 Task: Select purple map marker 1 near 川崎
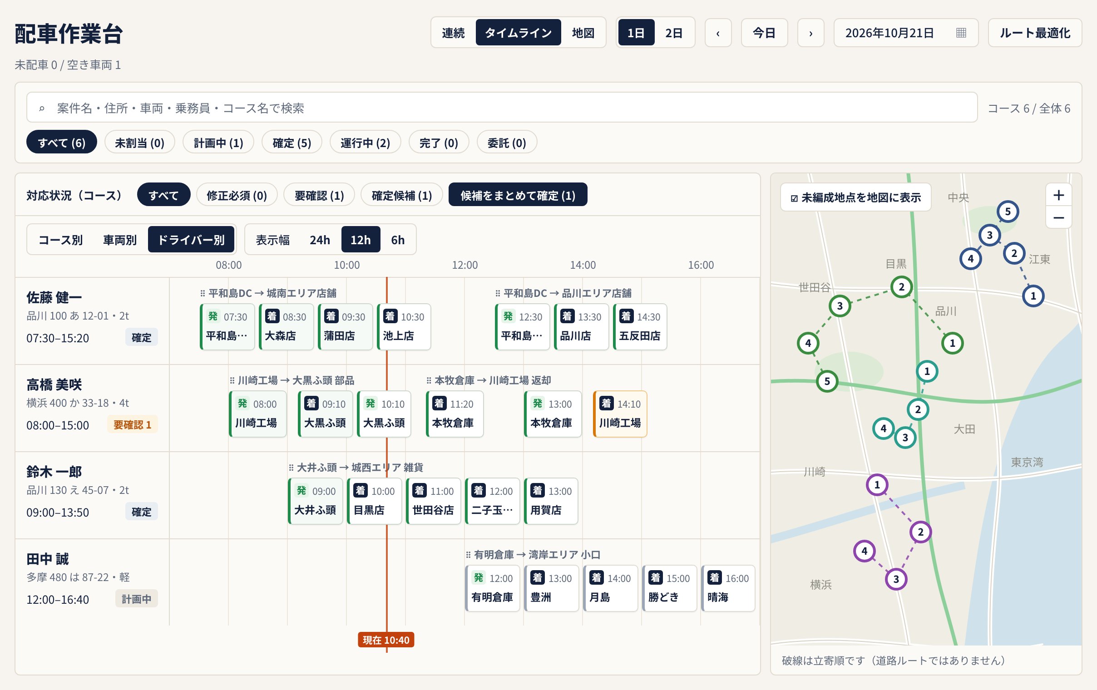(x=877, y=485)
